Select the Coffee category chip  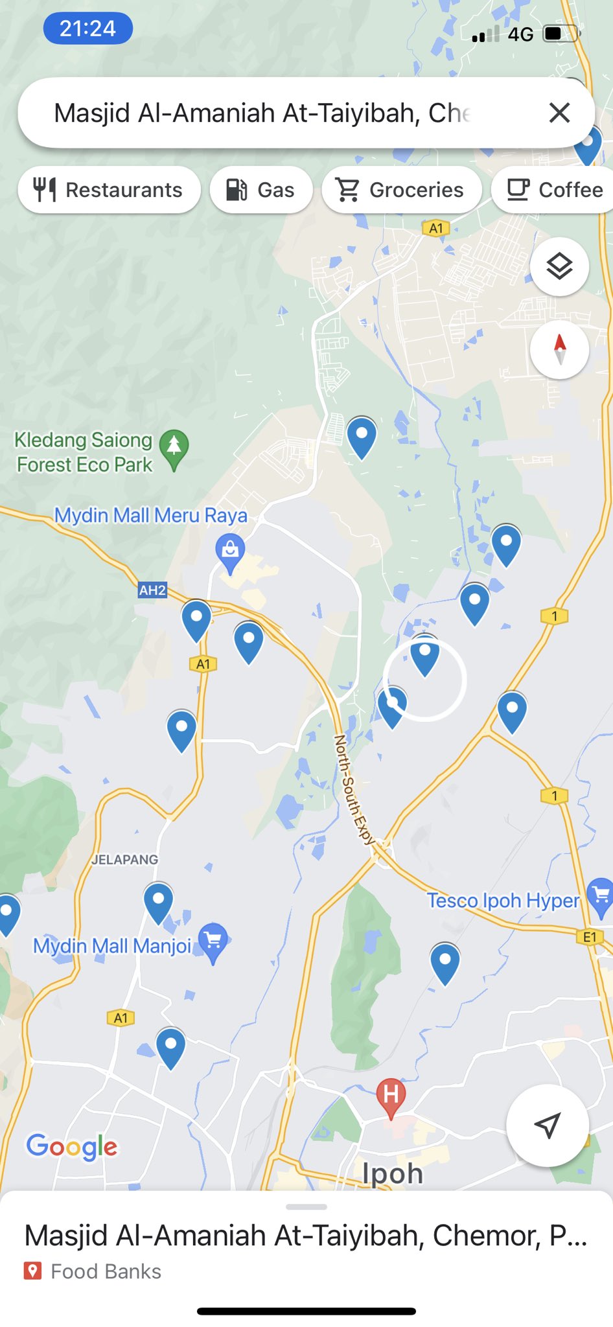pos(553,190)
